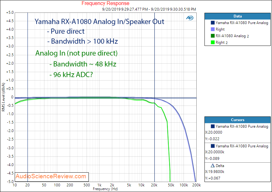
Task: Click the swatch above cursor value X:20.0000k
Action: 213,146
